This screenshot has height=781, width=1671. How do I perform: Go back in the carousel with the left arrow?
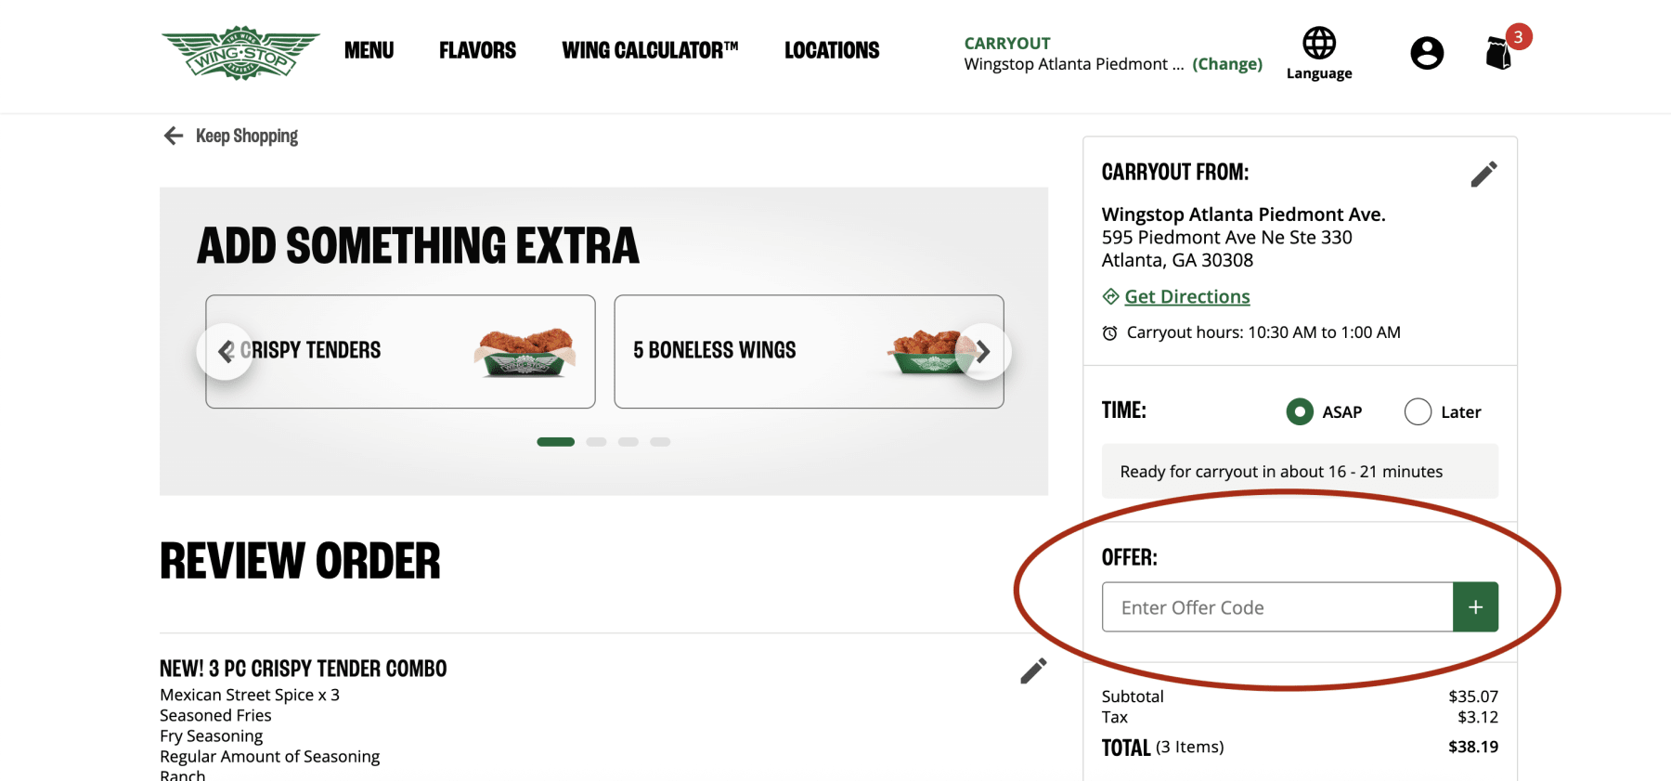tap(225, 351)
